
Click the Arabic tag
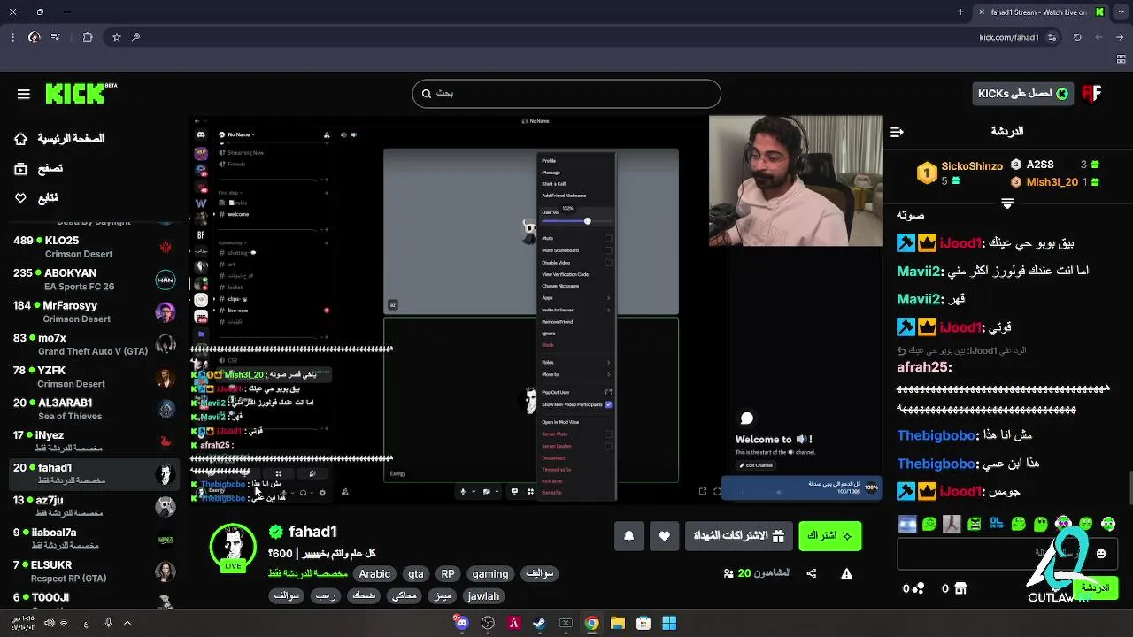(374, 574)
